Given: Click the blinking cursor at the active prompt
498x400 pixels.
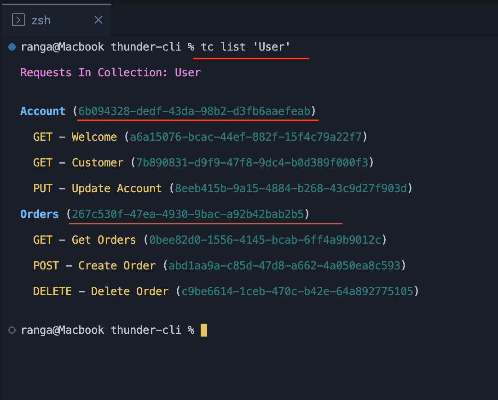Looking at the screenshot, I should 204,330.
